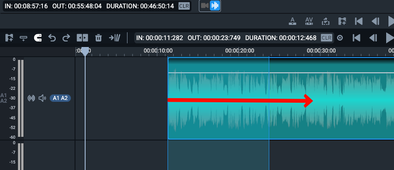Jump source viewer to start
The image size is (394, 170).
pos(359,21)
